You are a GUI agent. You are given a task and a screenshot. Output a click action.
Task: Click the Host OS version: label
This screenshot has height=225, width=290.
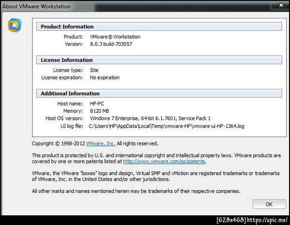[64, 118]
